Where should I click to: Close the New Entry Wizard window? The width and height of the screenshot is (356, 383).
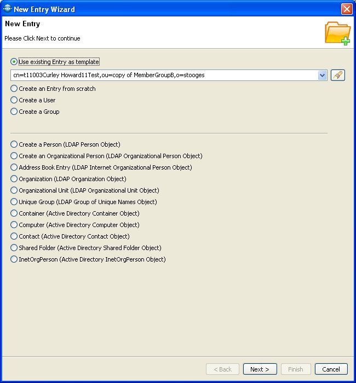coord(346,9)
